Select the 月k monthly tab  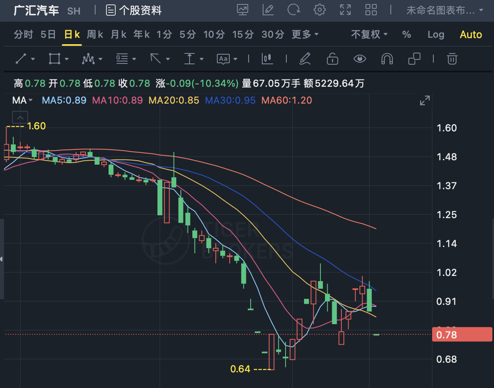[x=118, y=35]
